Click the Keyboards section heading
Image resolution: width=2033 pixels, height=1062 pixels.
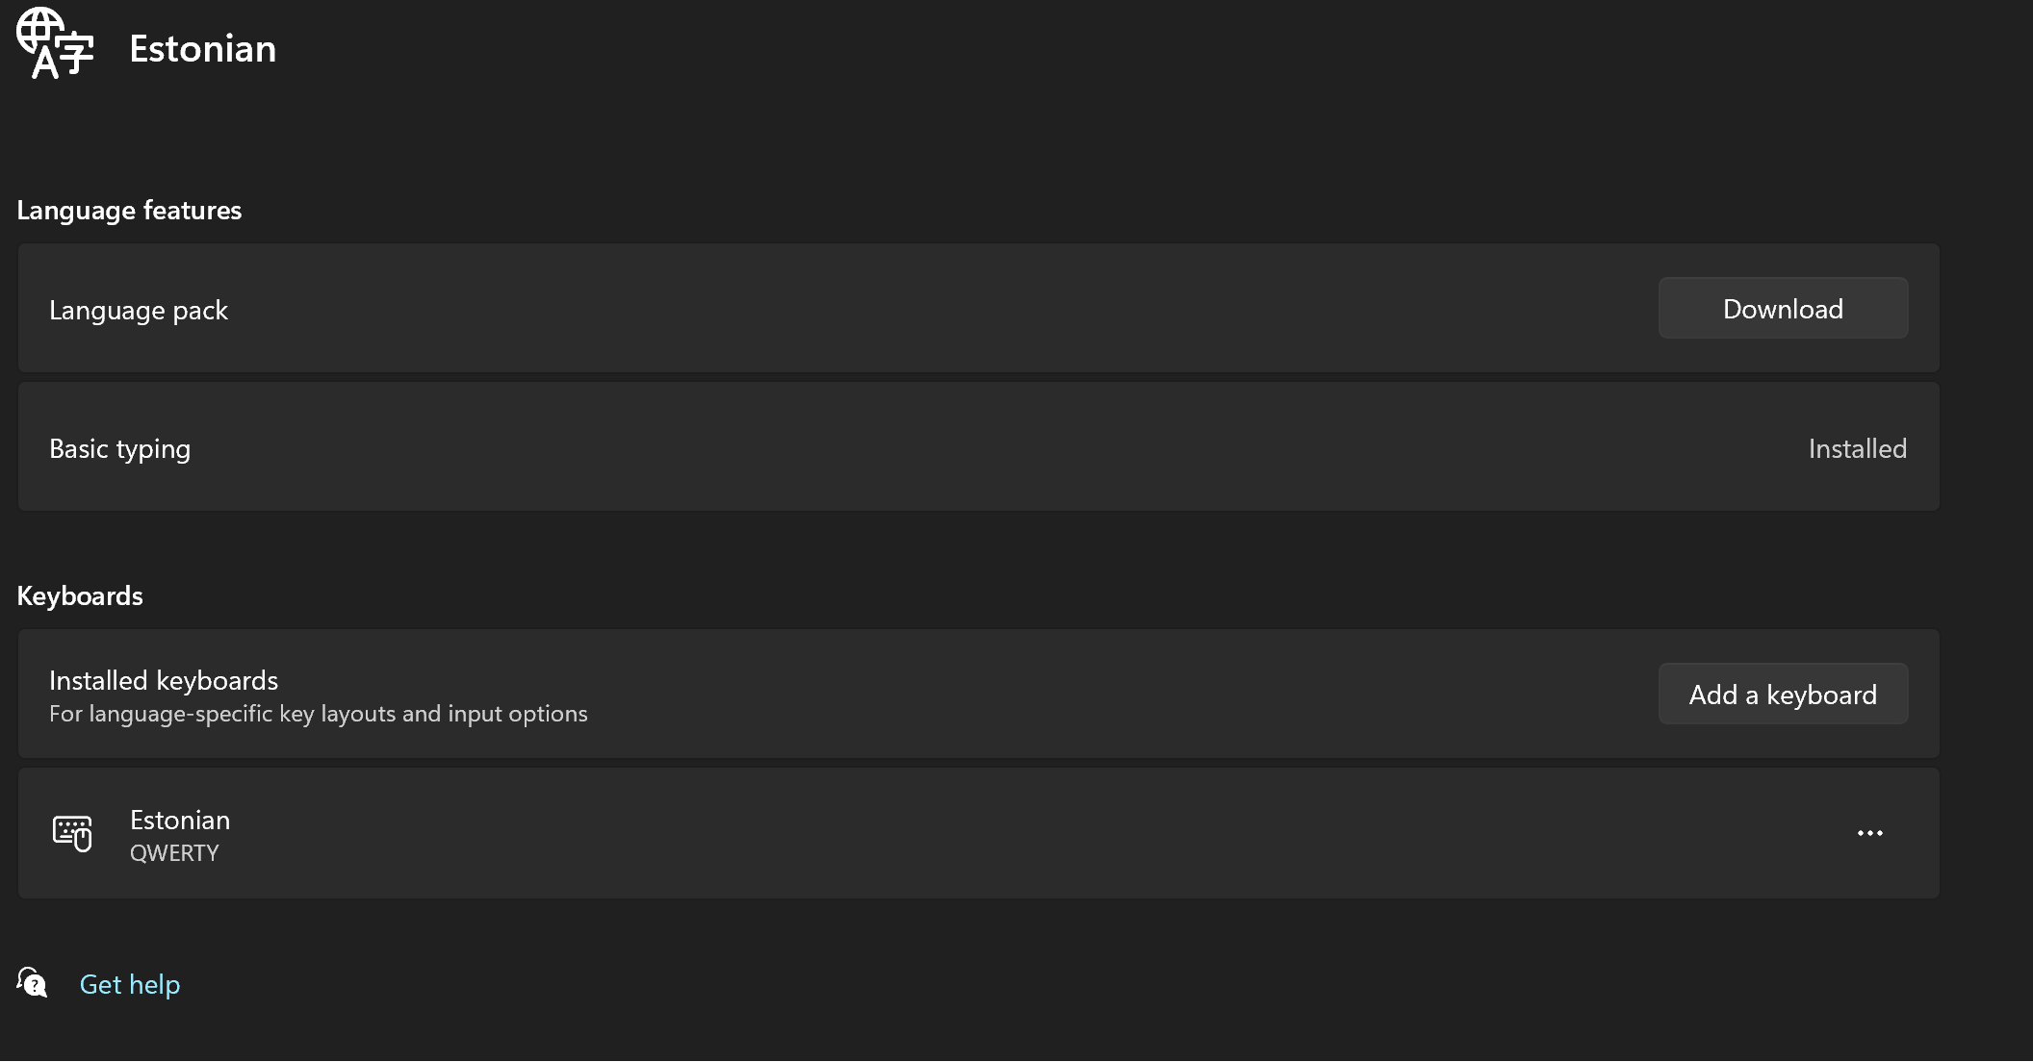tap(80, 595)
